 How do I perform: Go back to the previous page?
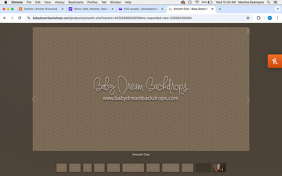(x=5, y=18)
